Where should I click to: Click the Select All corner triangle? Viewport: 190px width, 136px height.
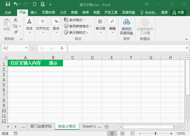coord(5,57)
